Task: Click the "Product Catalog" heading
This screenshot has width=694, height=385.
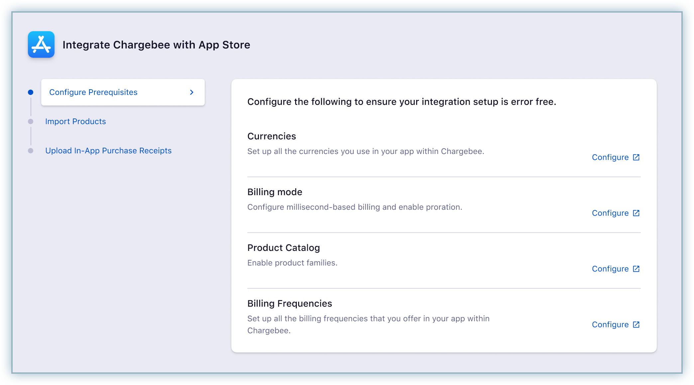Action: click(x=284, y=248)
